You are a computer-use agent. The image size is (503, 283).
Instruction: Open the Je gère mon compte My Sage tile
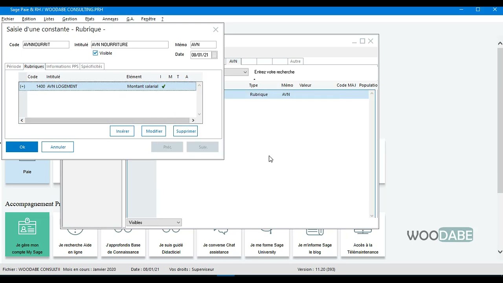pyautogui.click(x=27, y=235)
